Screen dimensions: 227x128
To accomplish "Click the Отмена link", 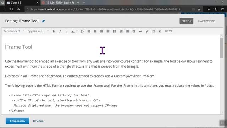I will tap(38, 121).
